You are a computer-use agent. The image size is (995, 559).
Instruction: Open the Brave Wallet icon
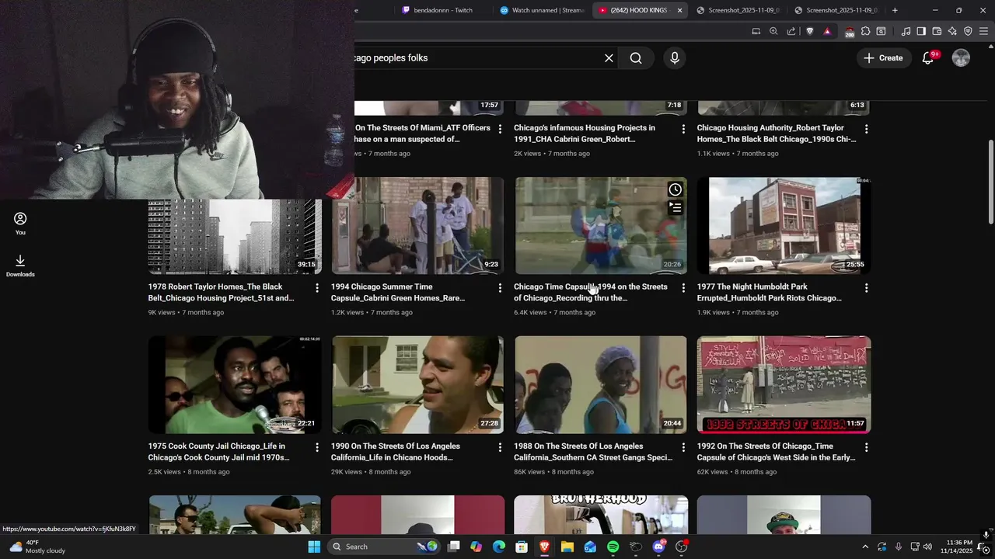tap(937, 31)
